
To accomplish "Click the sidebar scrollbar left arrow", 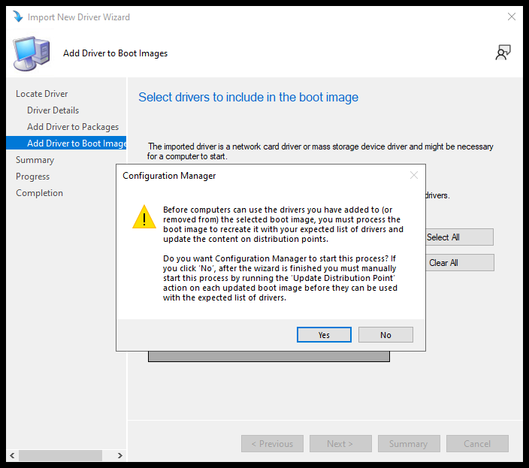I will click(x=12, y=456).
